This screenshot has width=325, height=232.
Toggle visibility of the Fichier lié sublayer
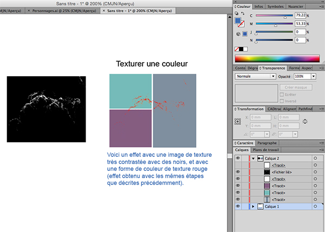click(x=238, y=171)
